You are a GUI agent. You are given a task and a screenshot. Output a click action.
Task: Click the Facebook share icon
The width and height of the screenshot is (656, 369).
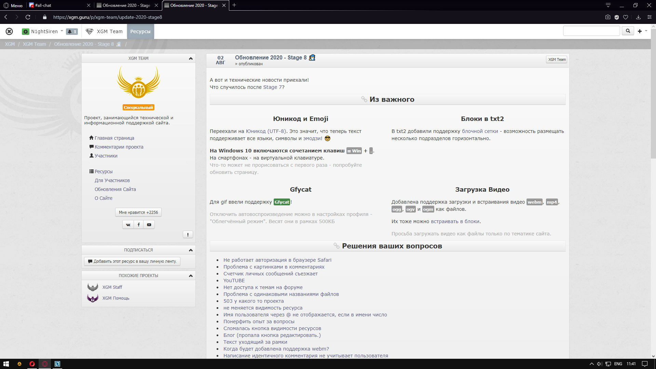tap(138, 224)
